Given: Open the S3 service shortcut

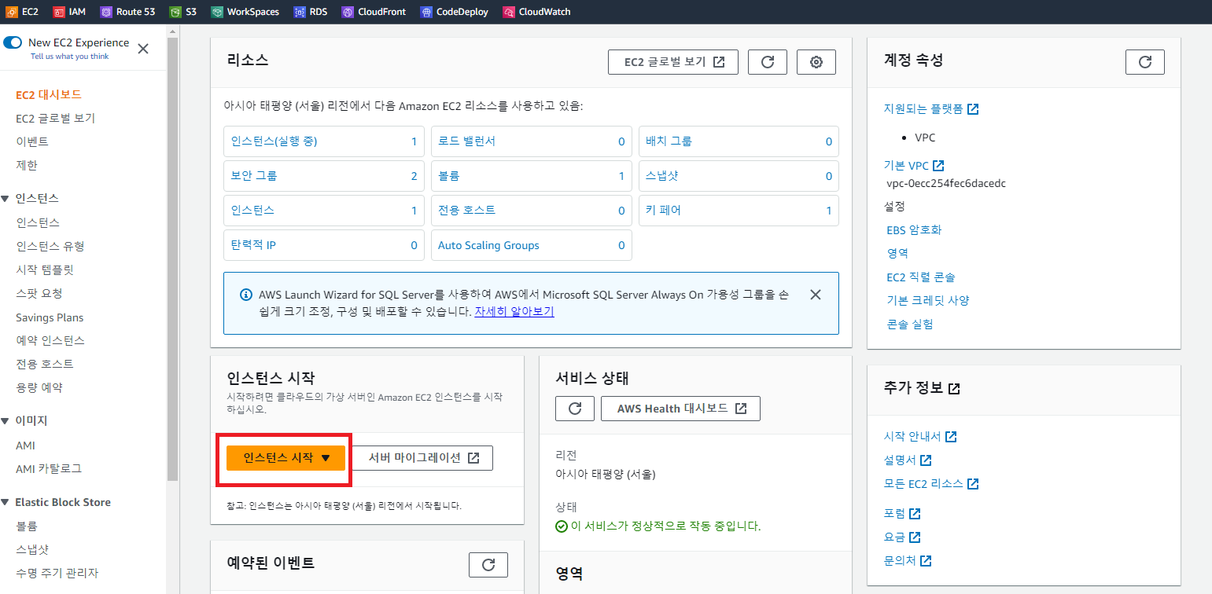Looking at the screenshot, I should click(x=183, y=12).
